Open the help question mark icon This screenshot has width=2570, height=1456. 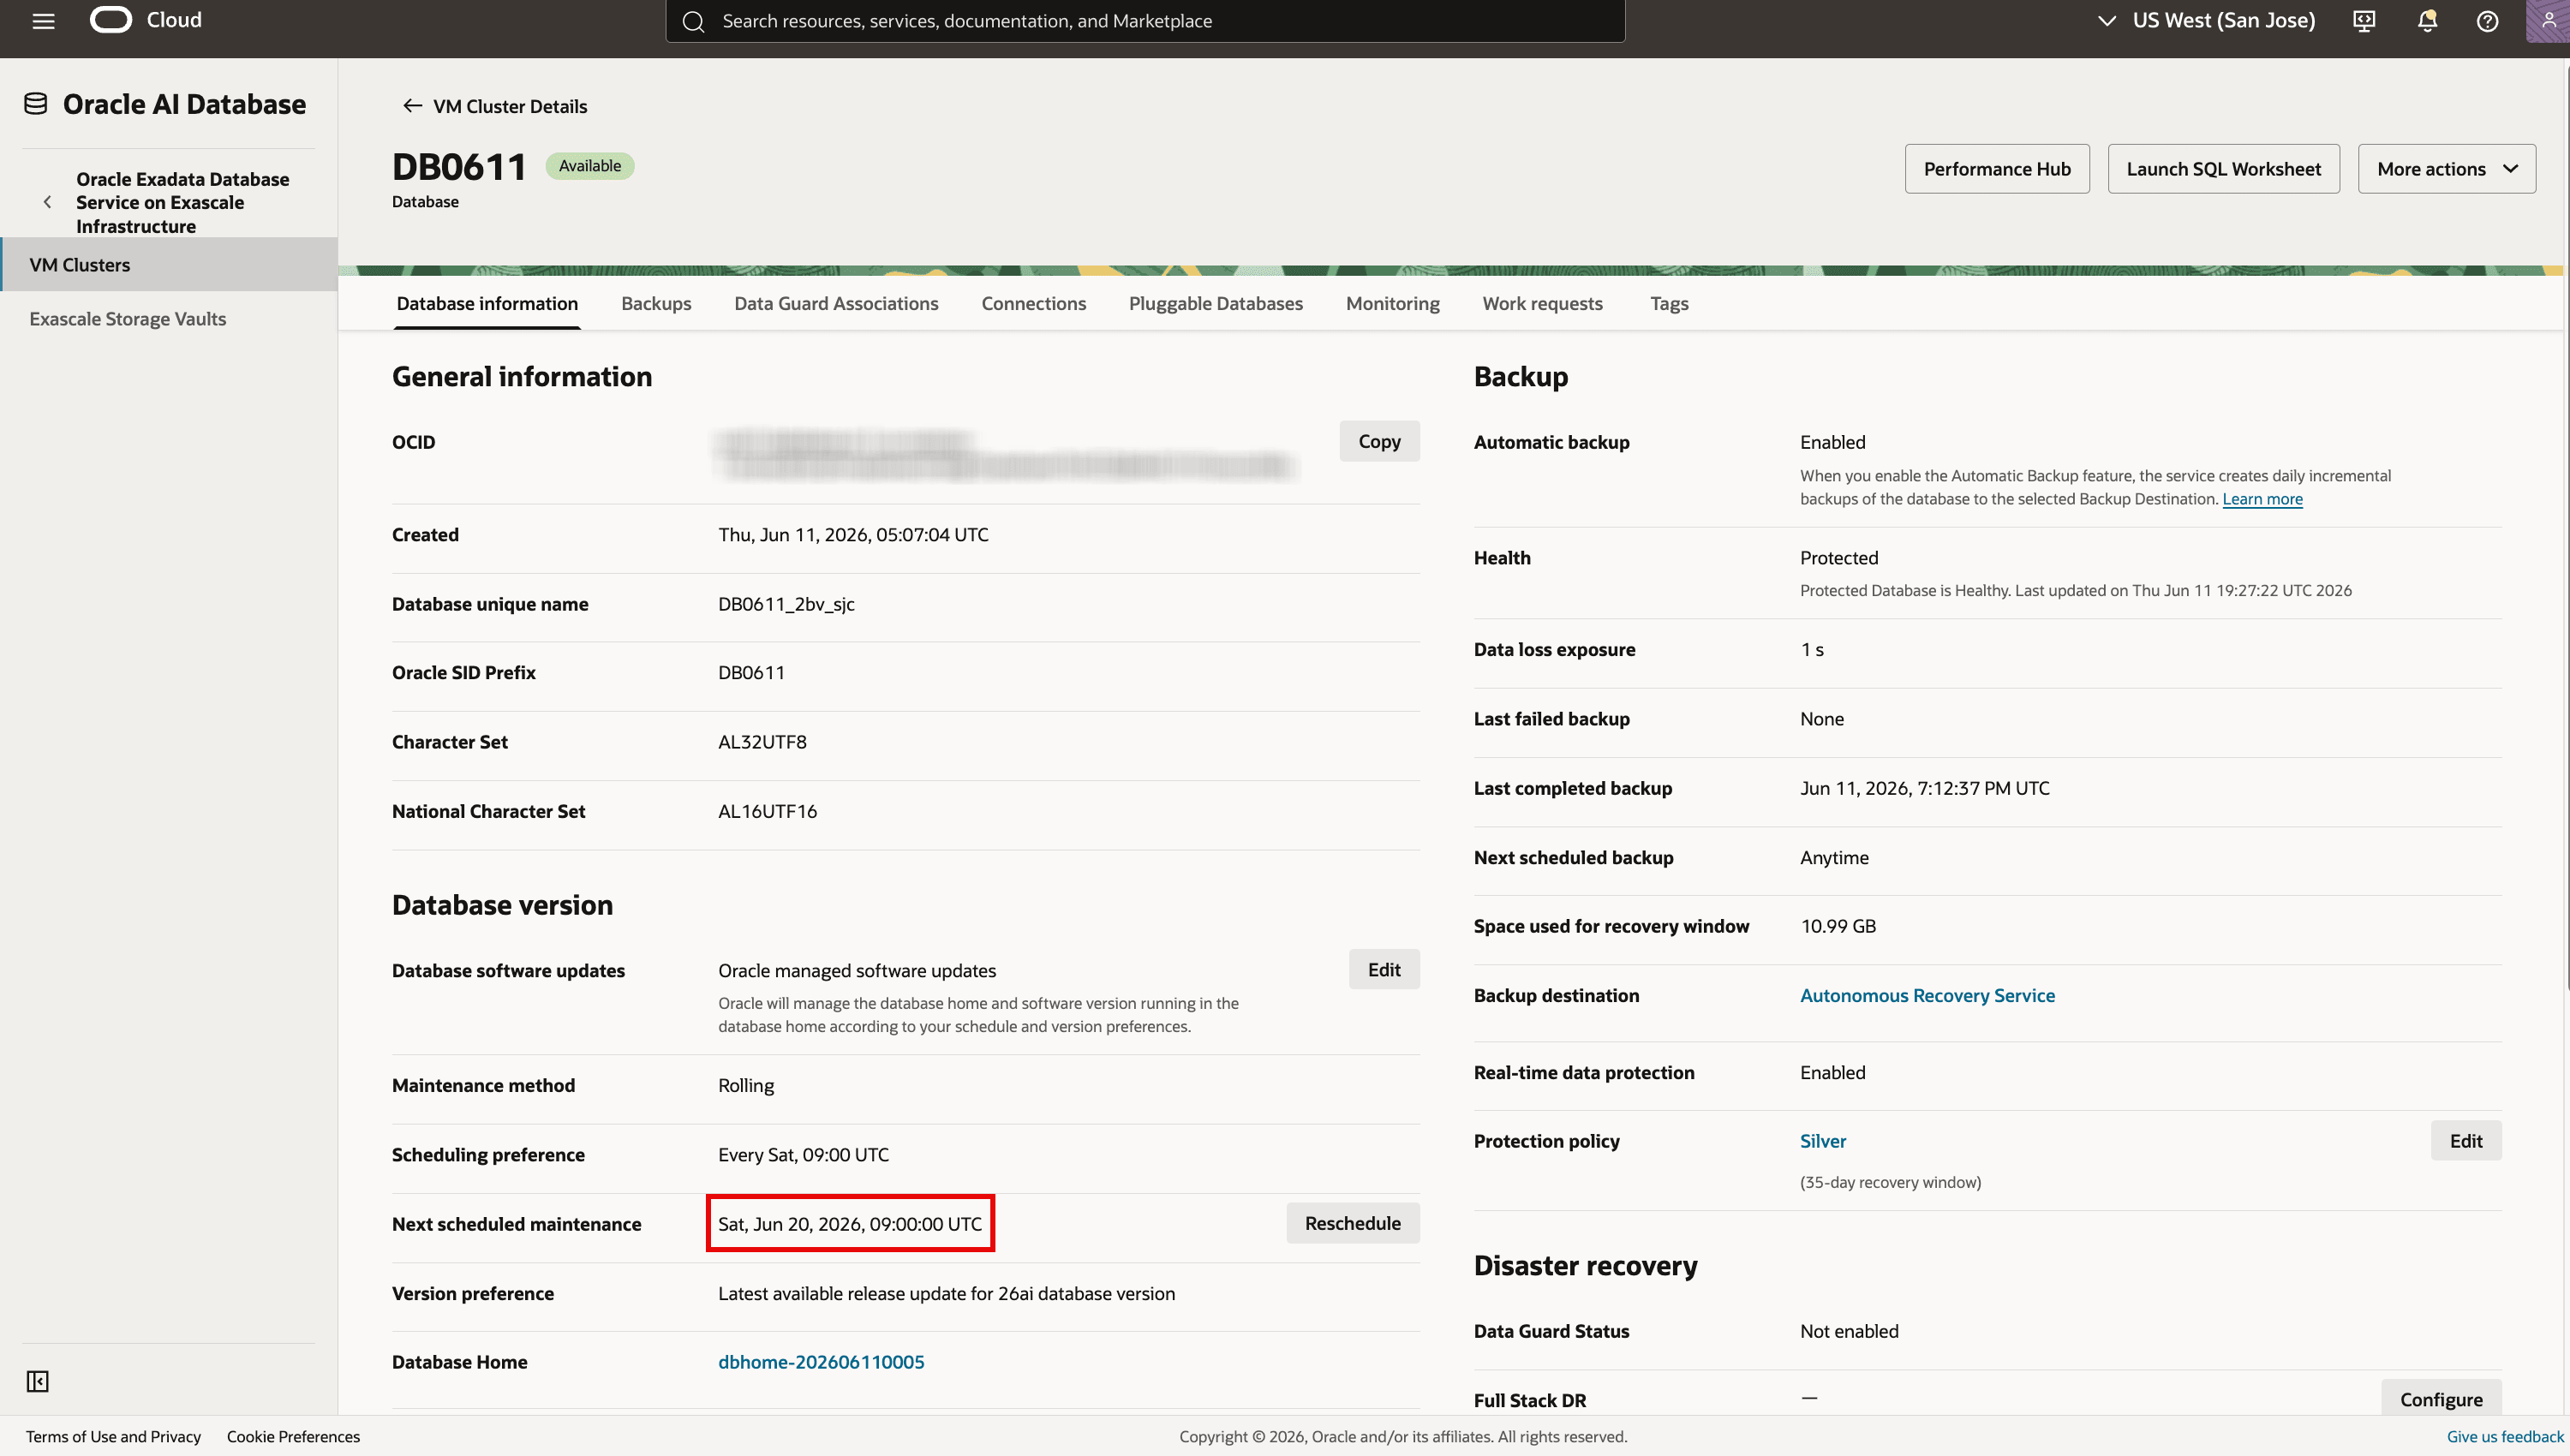point(2488,21)
